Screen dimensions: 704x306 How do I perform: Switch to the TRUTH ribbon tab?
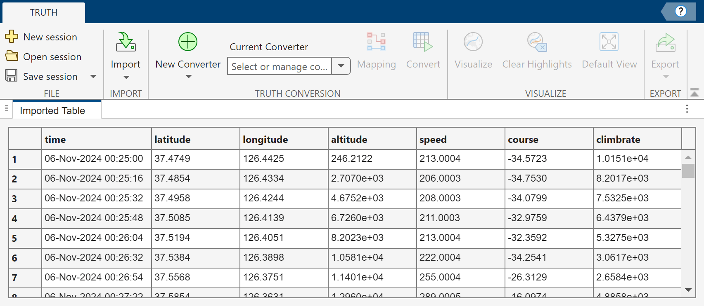[x=44, y=12]
